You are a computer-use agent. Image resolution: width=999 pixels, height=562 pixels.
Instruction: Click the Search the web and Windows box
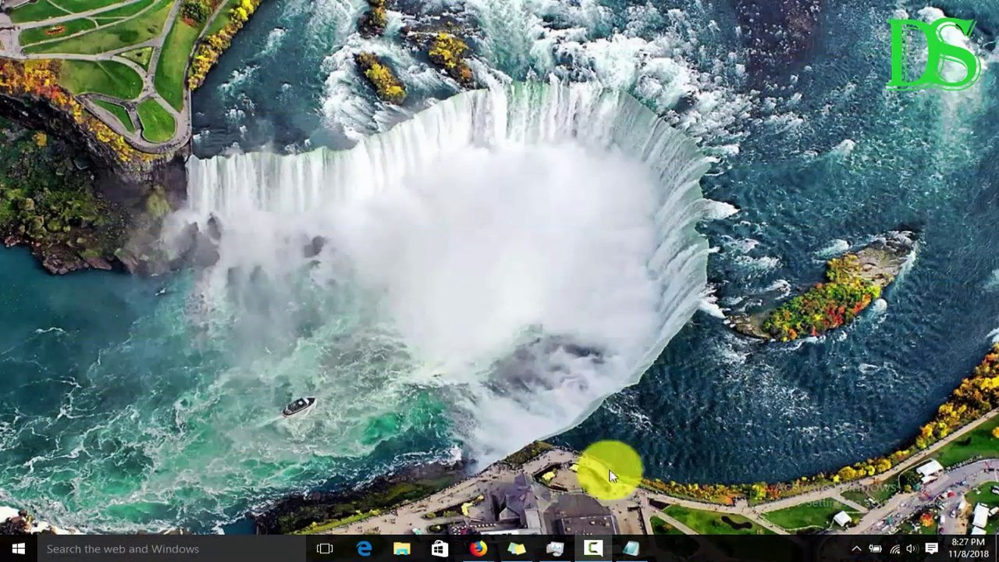click(172, 549)
